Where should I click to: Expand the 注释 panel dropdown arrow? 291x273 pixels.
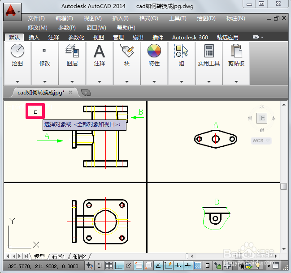pyautogui.click(x=99, y=82)
